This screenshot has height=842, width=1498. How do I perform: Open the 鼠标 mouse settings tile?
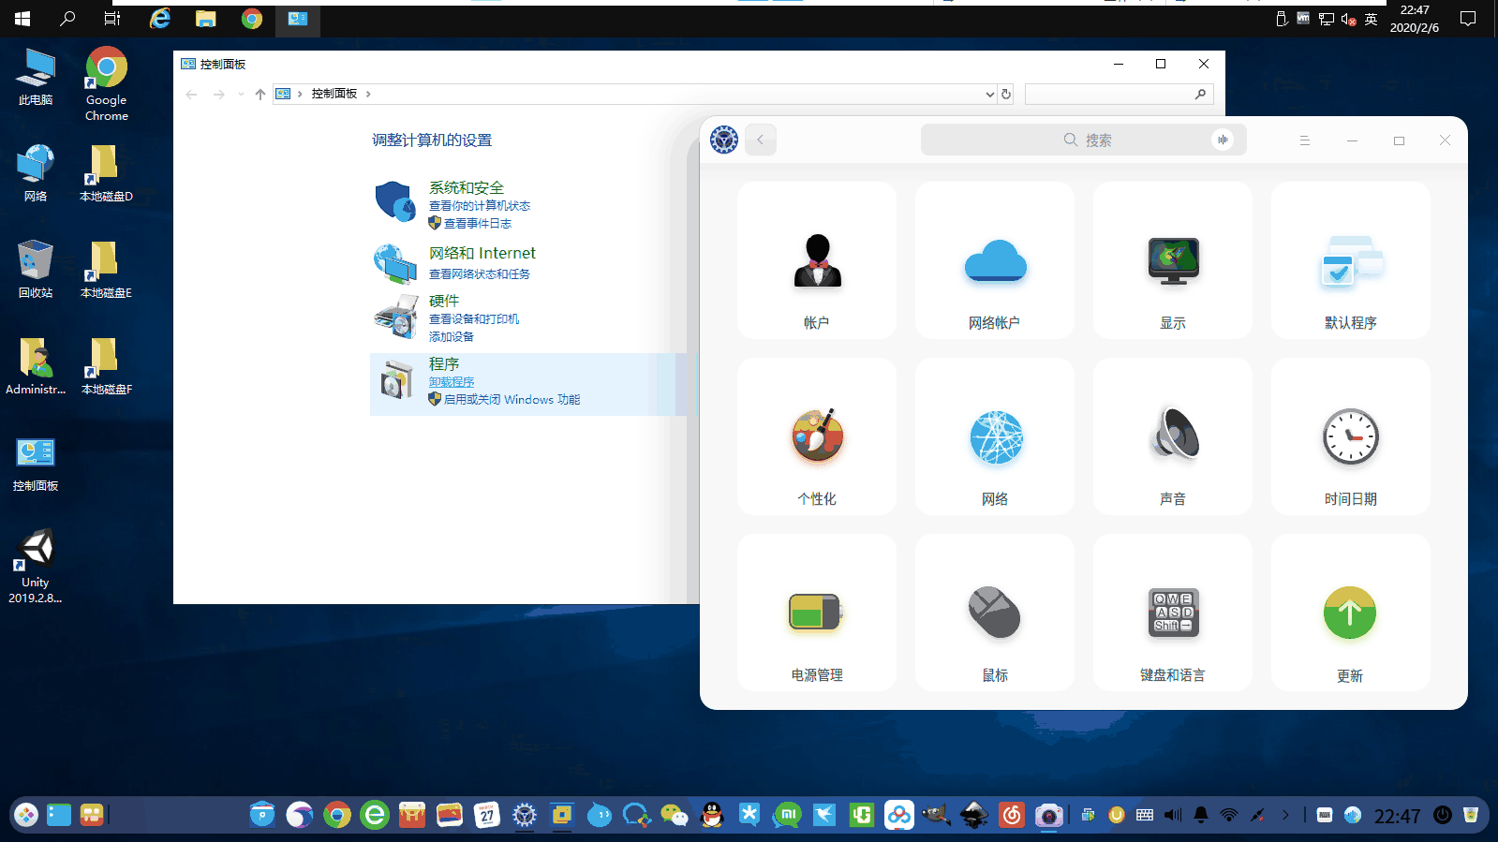[994, 613]
